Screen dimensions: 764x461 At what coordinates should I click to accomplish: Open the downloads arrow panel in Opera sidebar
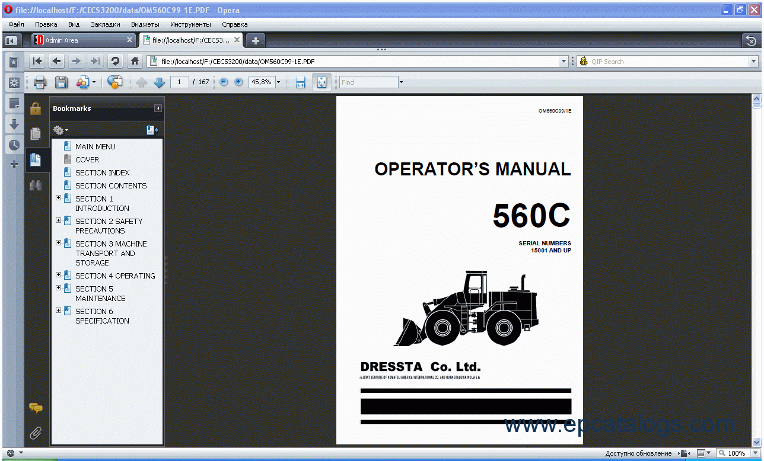pos(14,124)
